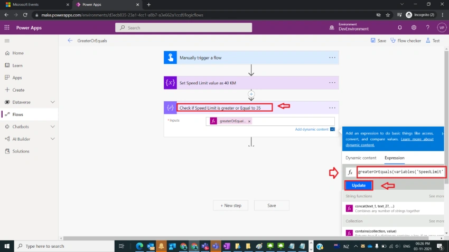This screenshot has width=449, height=252.
Task: Open the Incognito profile indicator
Action: coord(420,15)
